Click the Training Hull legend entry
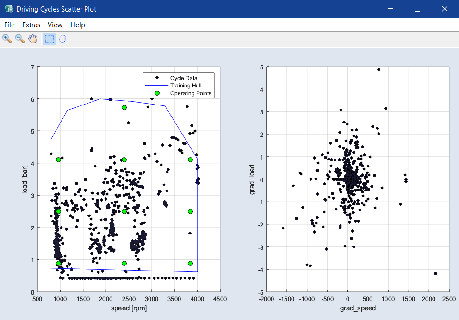The height and width of the screenshot is (320, 459). coord(186,86)
